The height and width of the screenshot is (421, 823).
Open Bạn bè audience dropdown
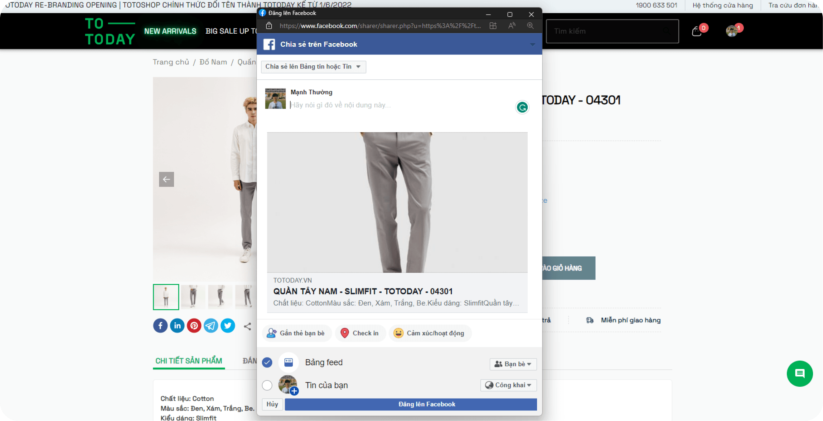(513, 364)
